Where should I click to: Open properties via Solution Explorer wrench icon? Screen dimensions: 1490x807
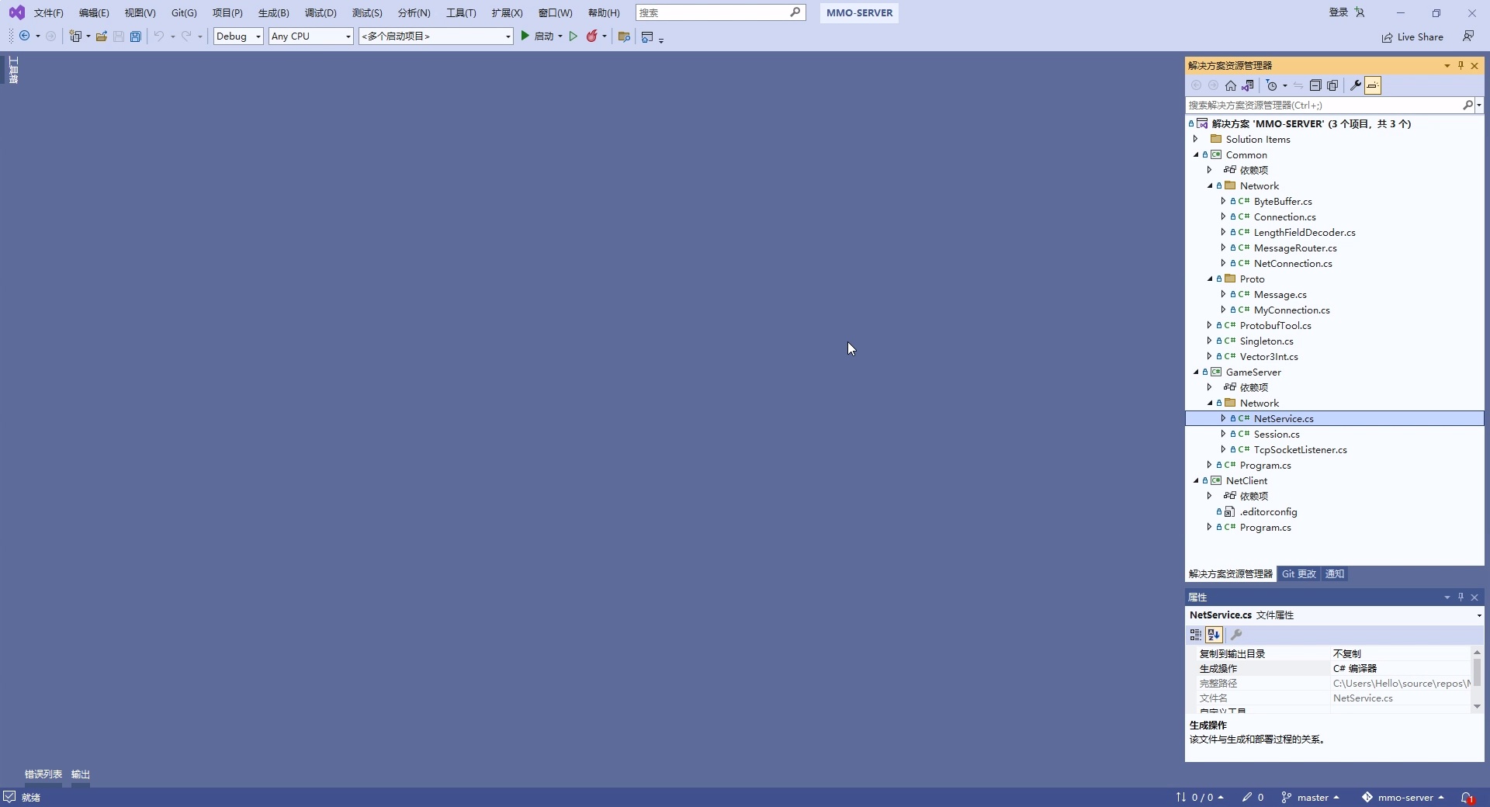[1356, 85]
